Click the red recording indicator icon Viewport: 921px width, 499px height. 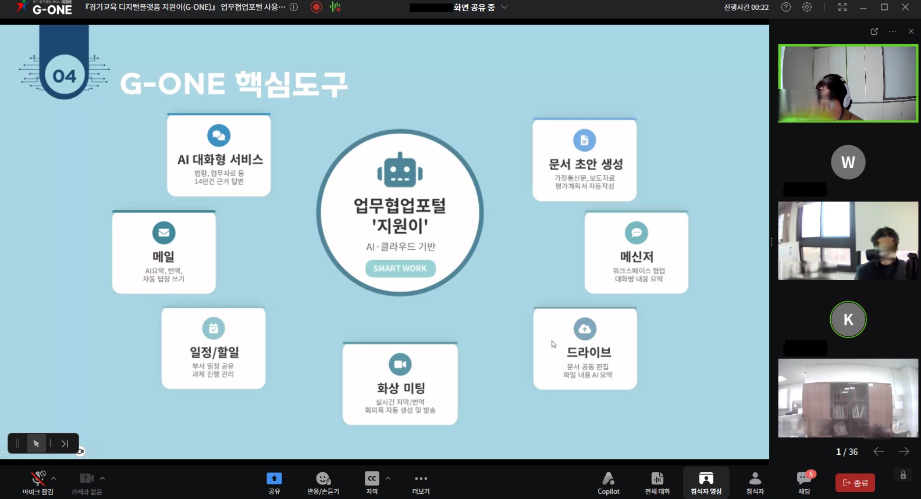coord(317,8)
